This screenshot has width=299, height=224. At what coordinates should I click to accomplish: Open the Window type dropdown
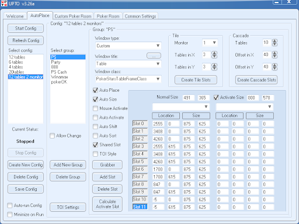tap(128, 46)
